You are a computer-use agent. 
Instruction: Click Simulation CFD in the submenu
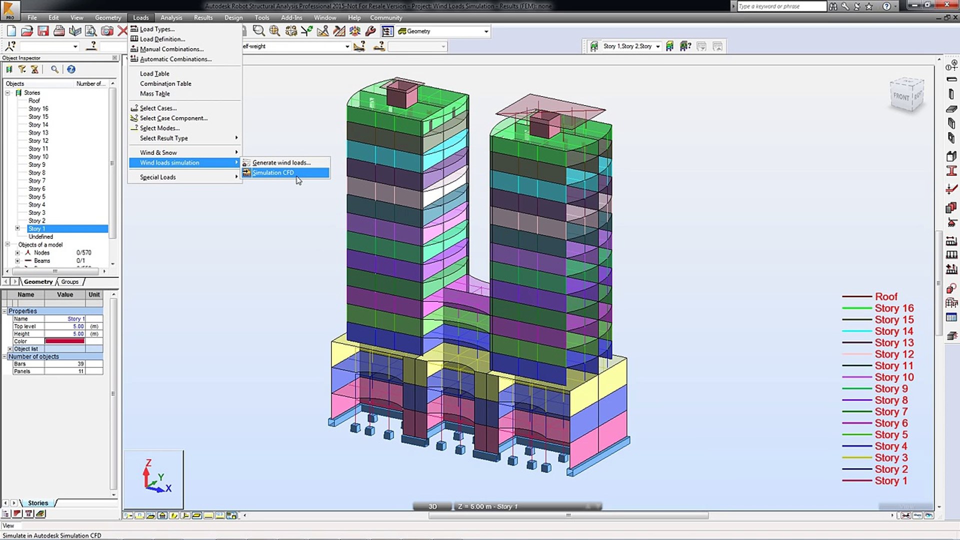tap(273, 173)
